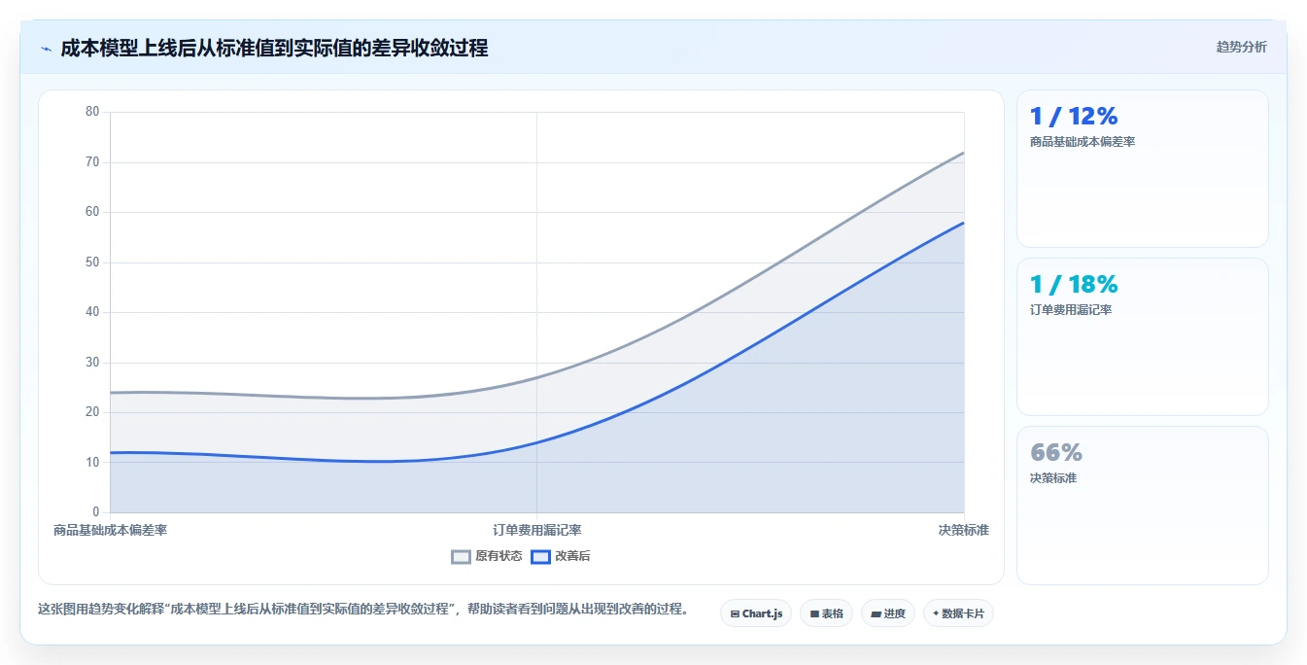Click the x-axis label 订单费用漏记率
Image resolution: width=1307 pixels, height=665 pixels.
coord(536,530)
